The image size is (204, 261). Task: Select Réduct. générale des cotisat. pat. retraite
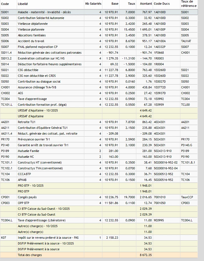(x=48, y=134)
